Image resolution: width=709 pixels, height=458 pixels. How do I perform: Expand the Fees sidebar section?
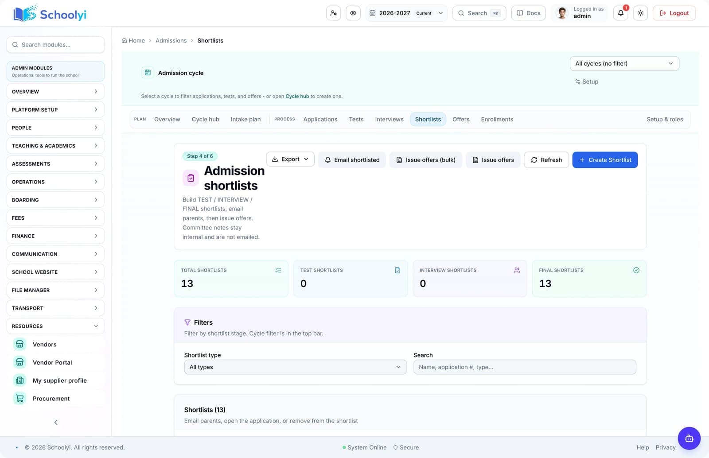[55, 218]
